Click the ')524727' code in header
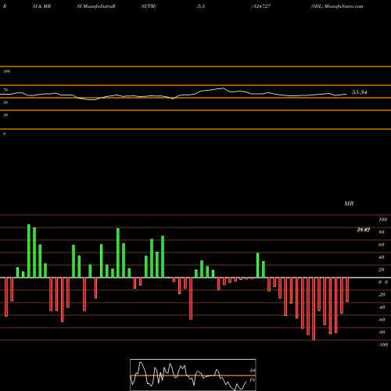 (x=260, y=6)
